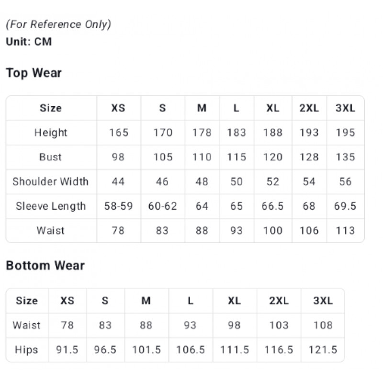Select the XS header in Bottom Wear table
Screen dimensions: 383x383
(68, 301)
